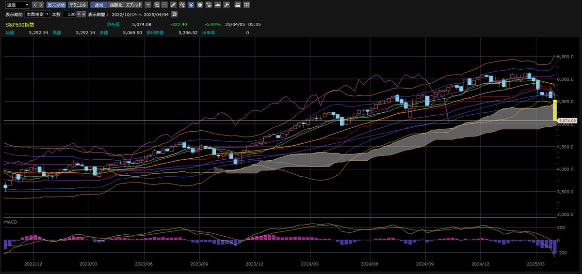
Task: Click the pop-out window icon
Action: [246, 5]
